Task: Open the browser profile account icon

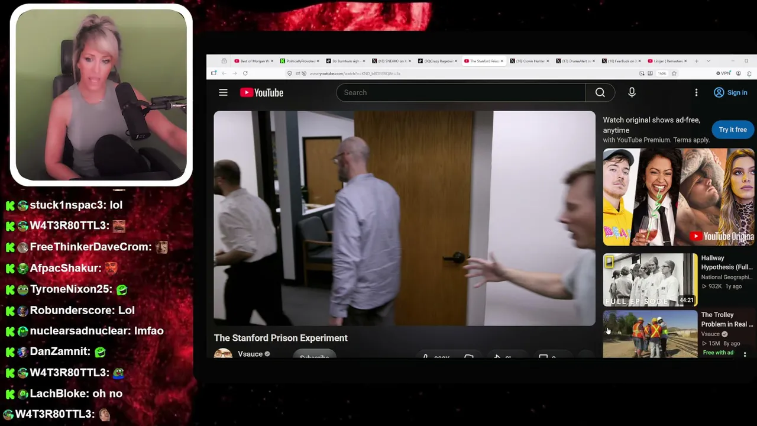Action: tap(739, 73)
